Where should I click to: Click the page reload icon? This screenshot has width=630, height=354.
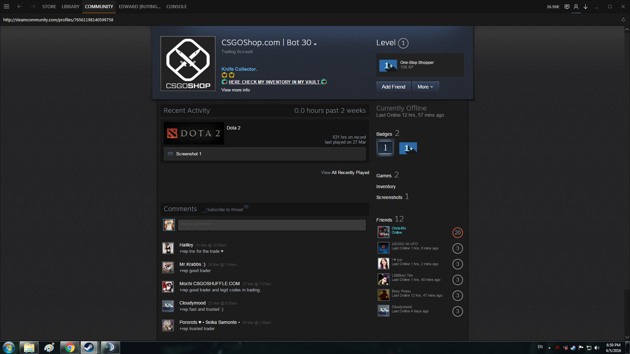623,20
